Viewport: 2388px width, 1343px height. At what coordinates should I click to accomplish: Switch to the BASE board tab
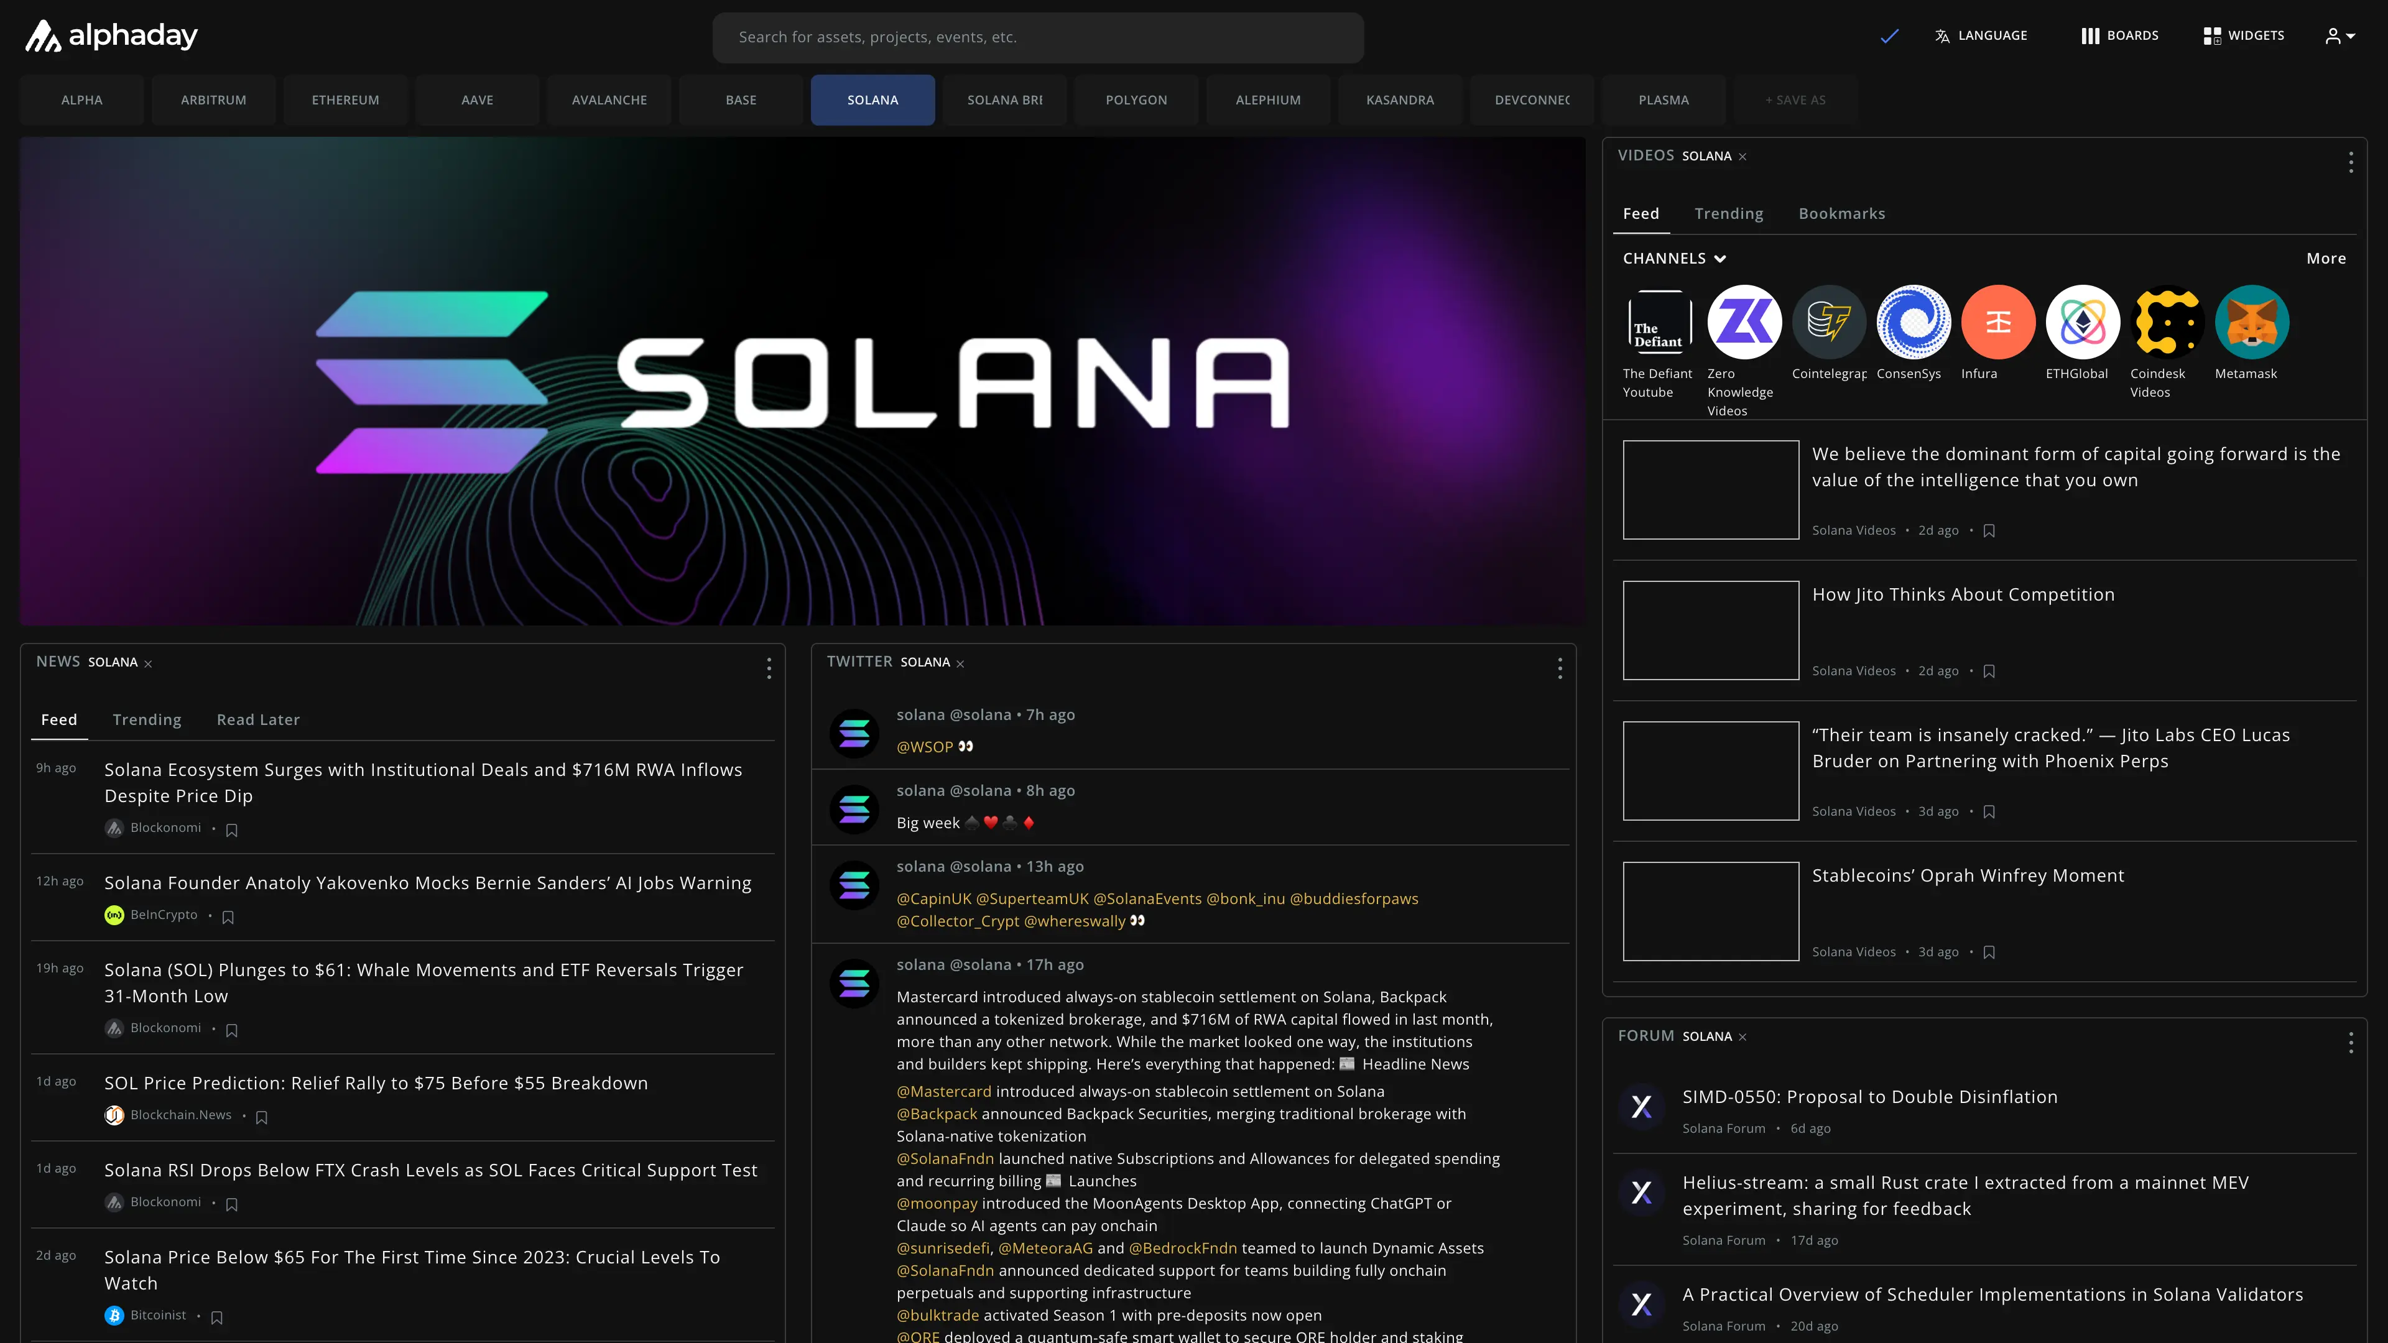[741, 100]
